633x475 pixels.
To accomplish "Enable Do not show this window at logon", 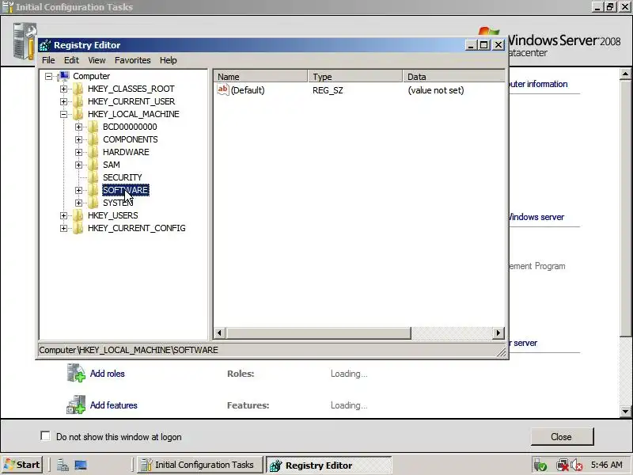I will 46,436.
